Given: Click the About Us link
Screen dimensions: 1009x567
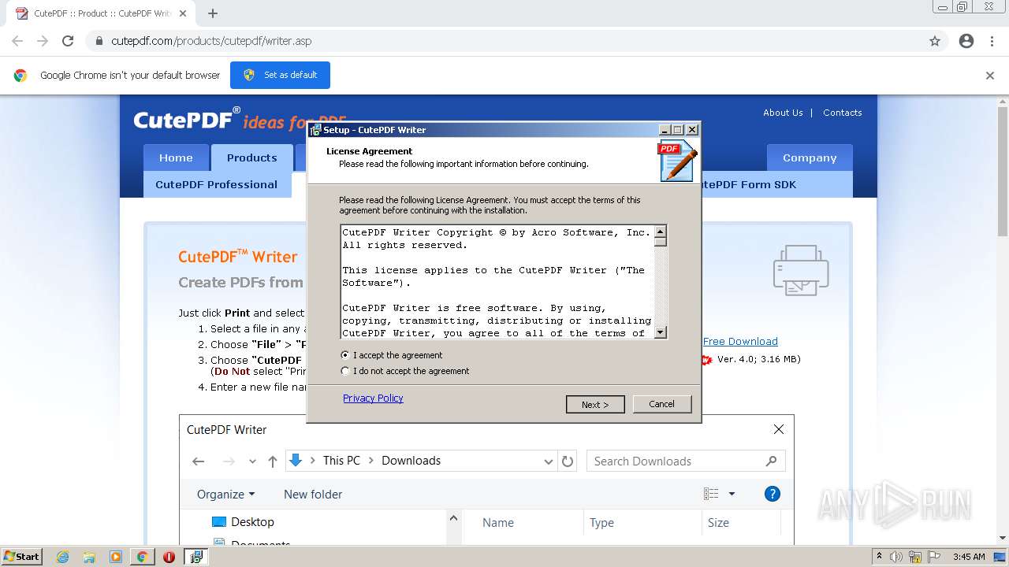Looking at the screenshot, I should pyautogui.click(x=783, y=113).
